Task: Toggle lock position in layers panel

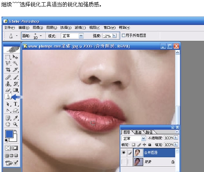Action: (144, 144)
